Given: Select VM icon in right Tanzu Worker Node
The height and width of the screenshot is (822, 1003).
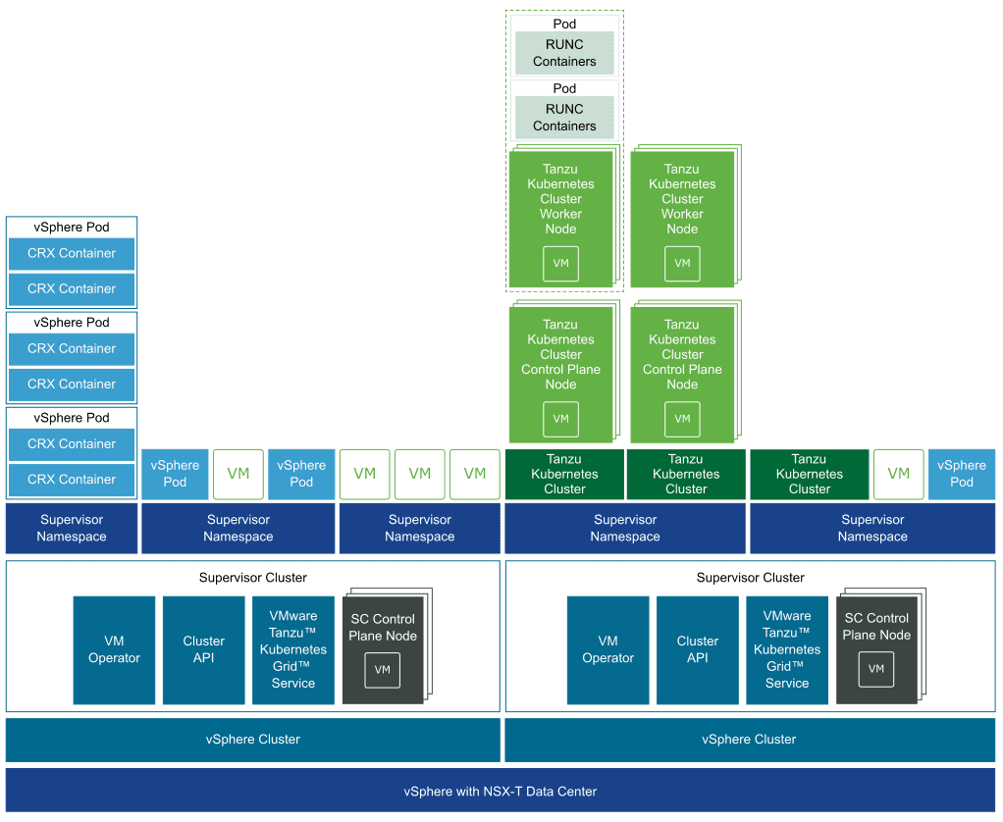Looking at the screenshot, I should tap(682, 263).
